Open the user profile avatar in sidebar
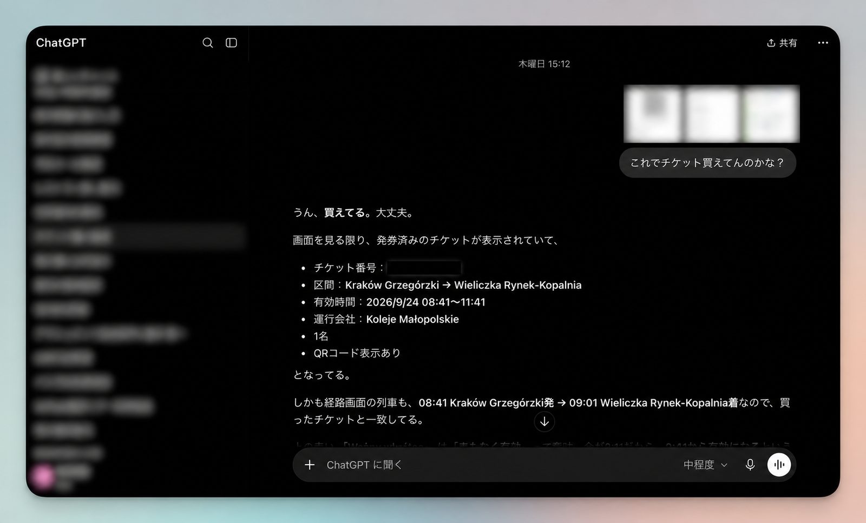 44,476
